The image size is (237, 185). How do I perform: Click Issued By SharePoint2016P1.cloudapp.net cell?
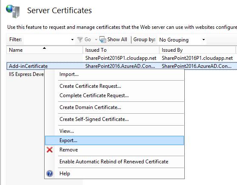pos(197,58)
